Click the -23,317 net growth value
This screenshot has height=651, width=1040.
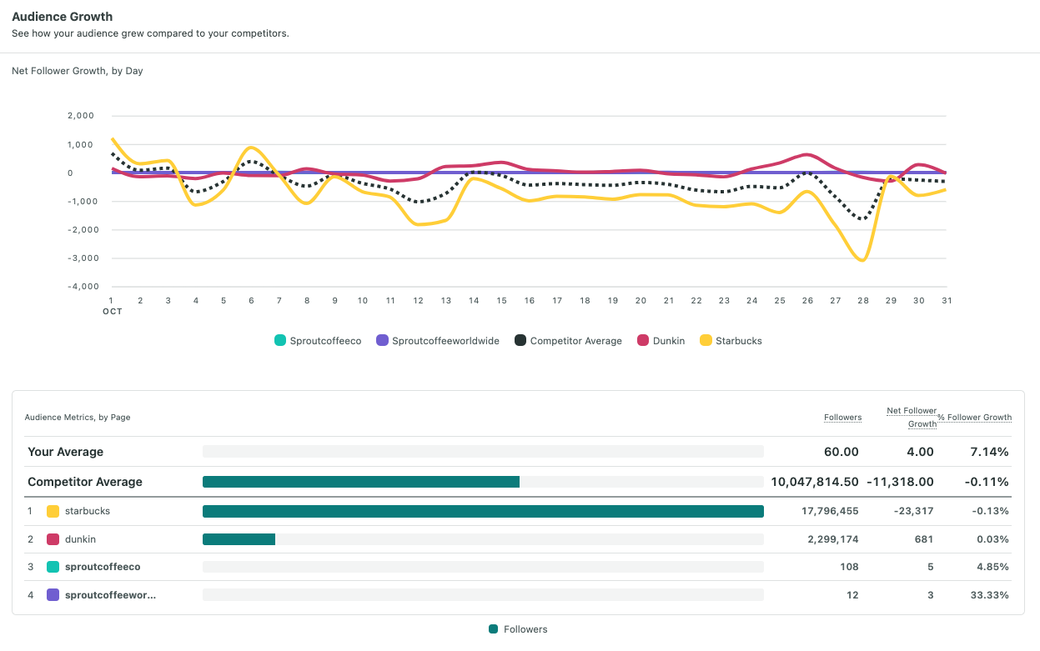[912, 511]
